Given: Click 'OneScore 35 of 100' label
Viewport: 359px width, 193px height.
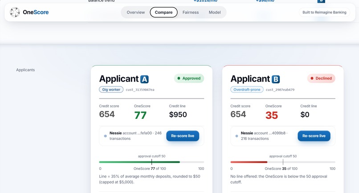Looking at the screenshot, I should click(x=281, y=169).
